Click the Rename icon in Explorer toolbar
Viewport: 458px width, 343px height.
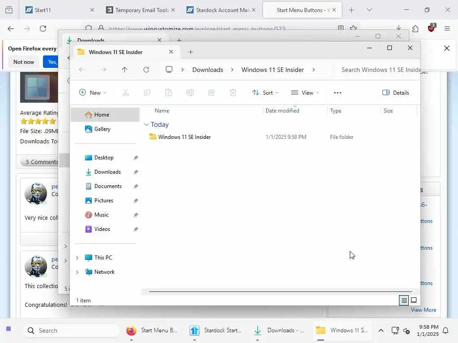point(190,93)
